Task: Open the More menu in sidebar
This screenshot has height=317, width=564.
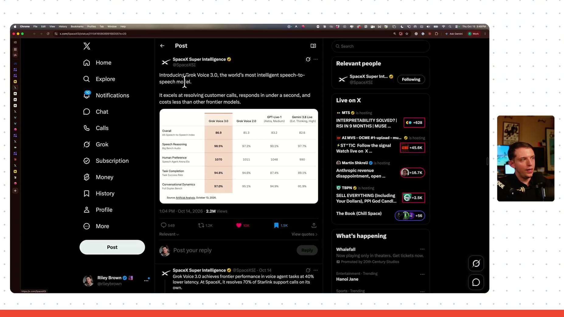Action: 96,226
